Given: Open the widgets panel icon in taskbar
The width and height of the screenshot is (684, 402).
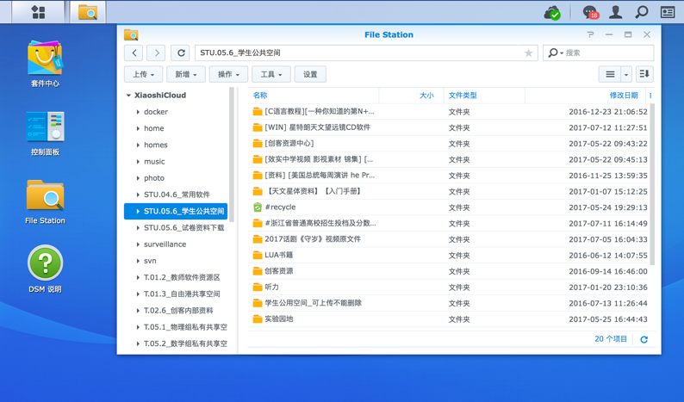Looking at the screenshot, I should (x=668, y=12).
